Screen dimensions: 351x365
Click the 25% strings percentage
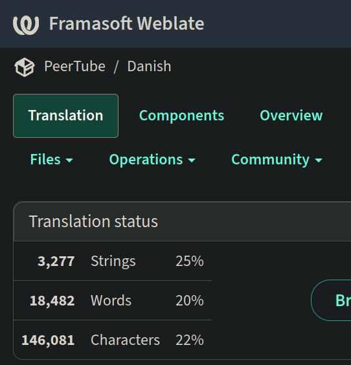pos(190,261)
